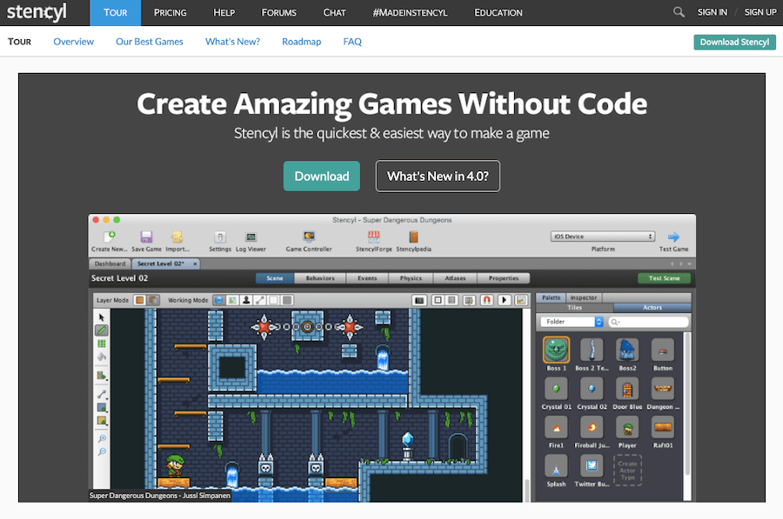Select the Door Blue actor
This screenshot has height=519, width=783.
tap(627, 389)
